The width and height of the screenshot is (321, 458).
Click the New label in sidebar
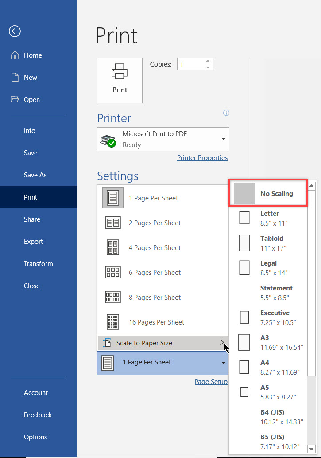(x=31, y=78)
